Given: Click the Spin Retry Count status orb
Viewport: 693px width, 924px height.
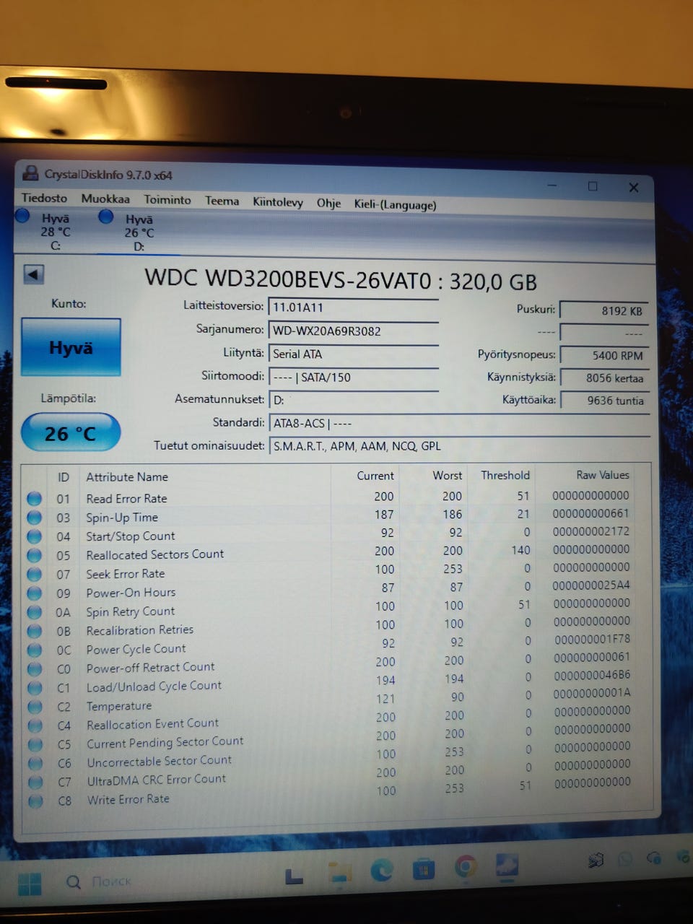Looking at the screenshot, I should point(34,612).
